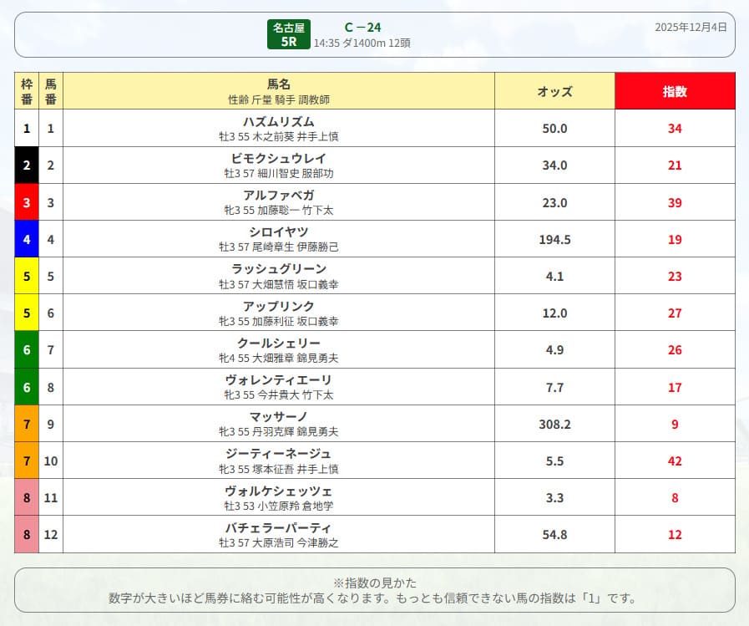Choose horse クールシェリー in the table

[x=279, y=343]
